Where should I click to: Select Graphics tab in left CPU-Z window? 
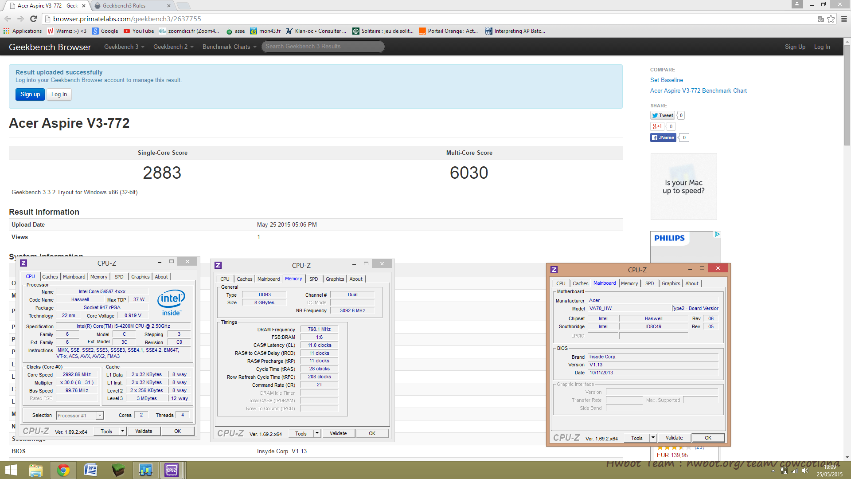pos(141,277)
